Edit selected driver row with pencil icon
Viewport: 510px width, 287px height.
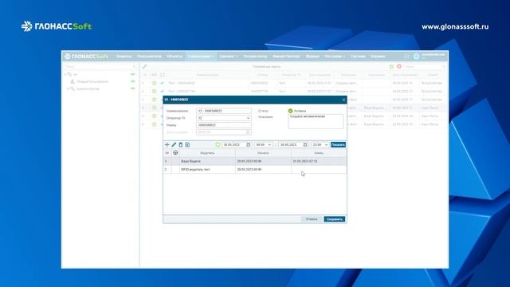[174, 144]
